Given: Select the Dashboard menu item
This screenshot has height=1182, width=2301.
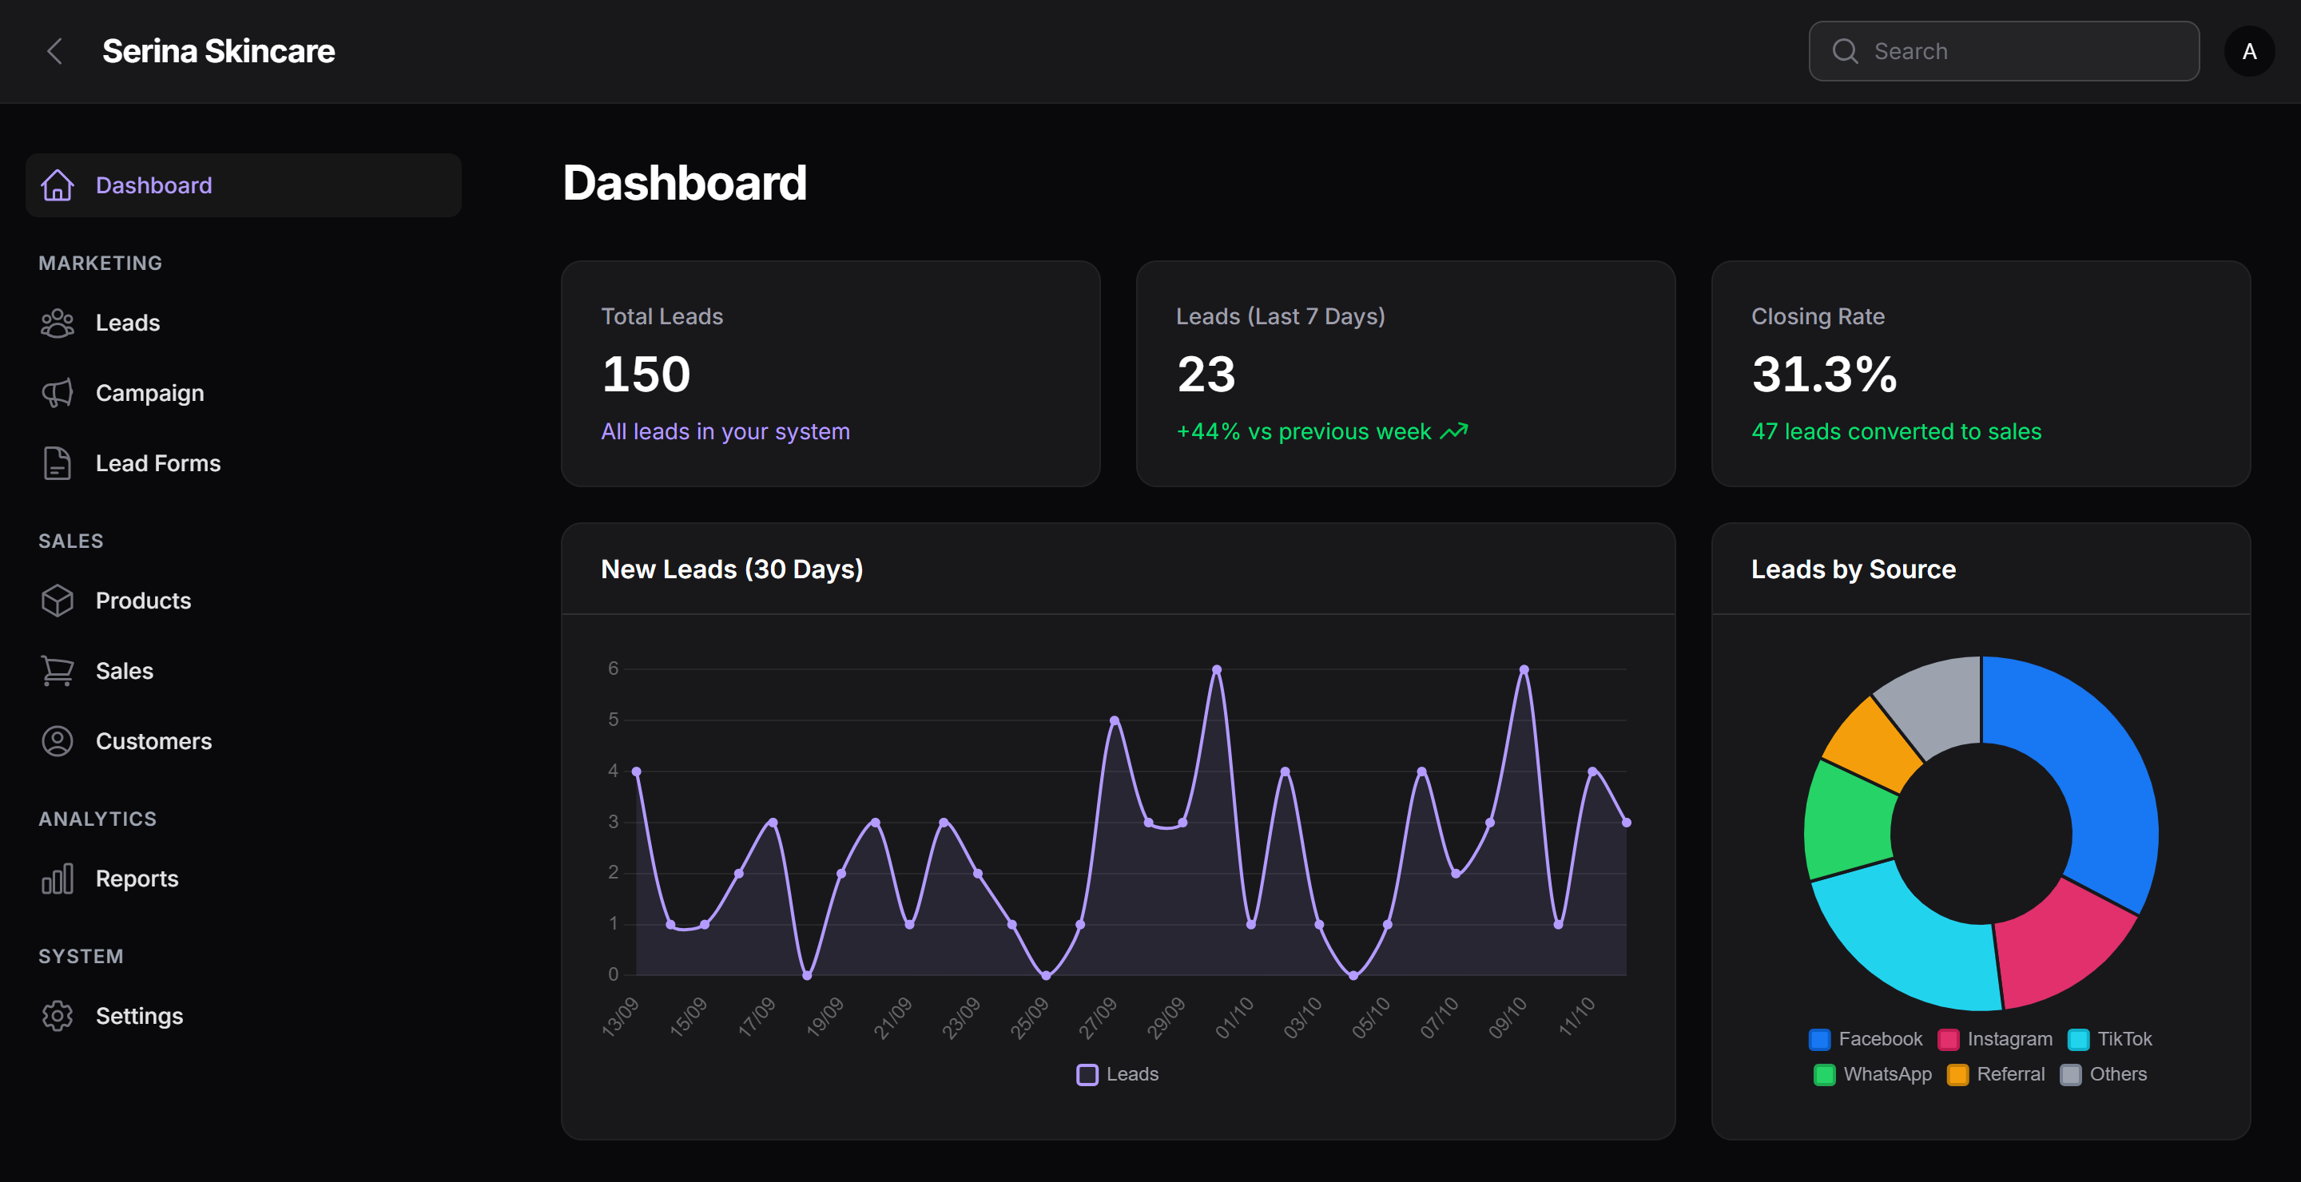Looking at the screenshot, I should (243, 184).
